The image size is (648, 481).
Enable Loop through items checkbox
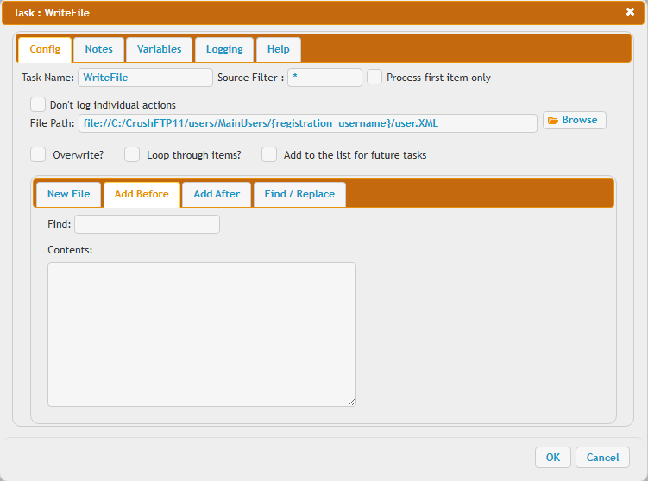pyautogui.click(x=132, y=155)
